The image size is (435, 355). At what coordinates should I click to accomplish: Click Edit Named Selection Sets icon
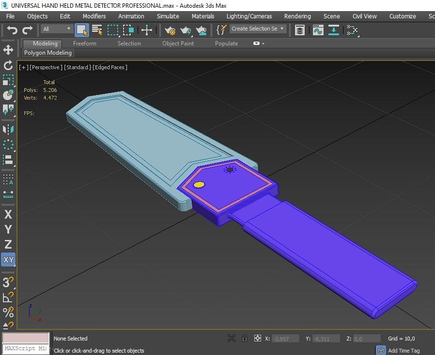pos(221,30)
